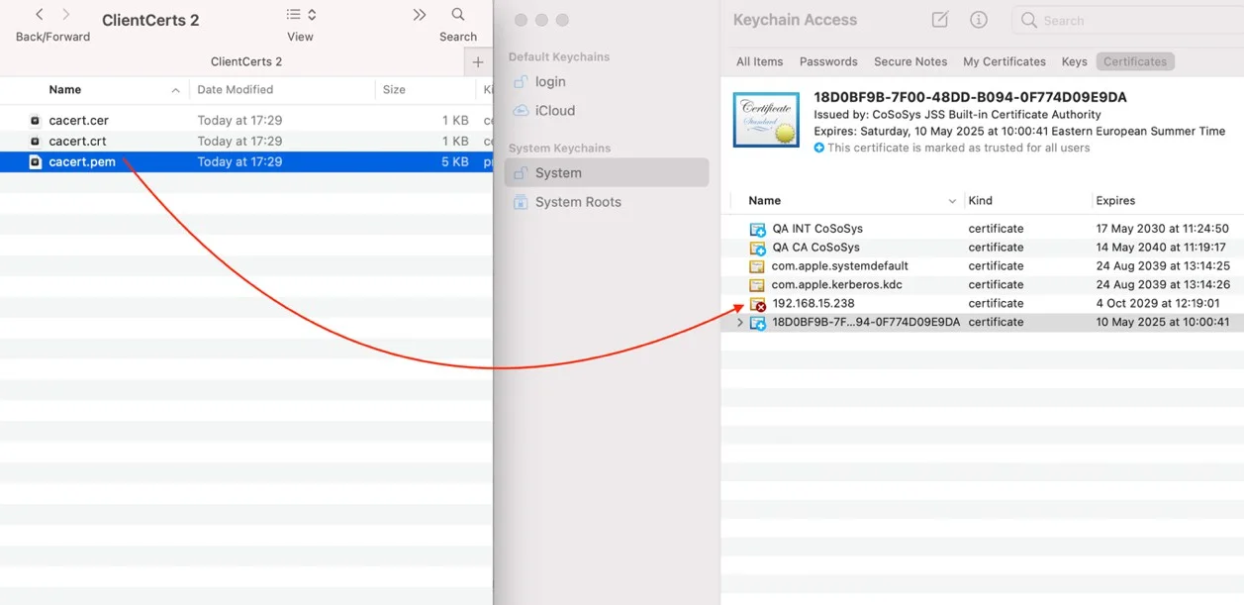Focus the Keychain Access Search field
This screenshot has height=605, width=1244.
click(1126, 20)
